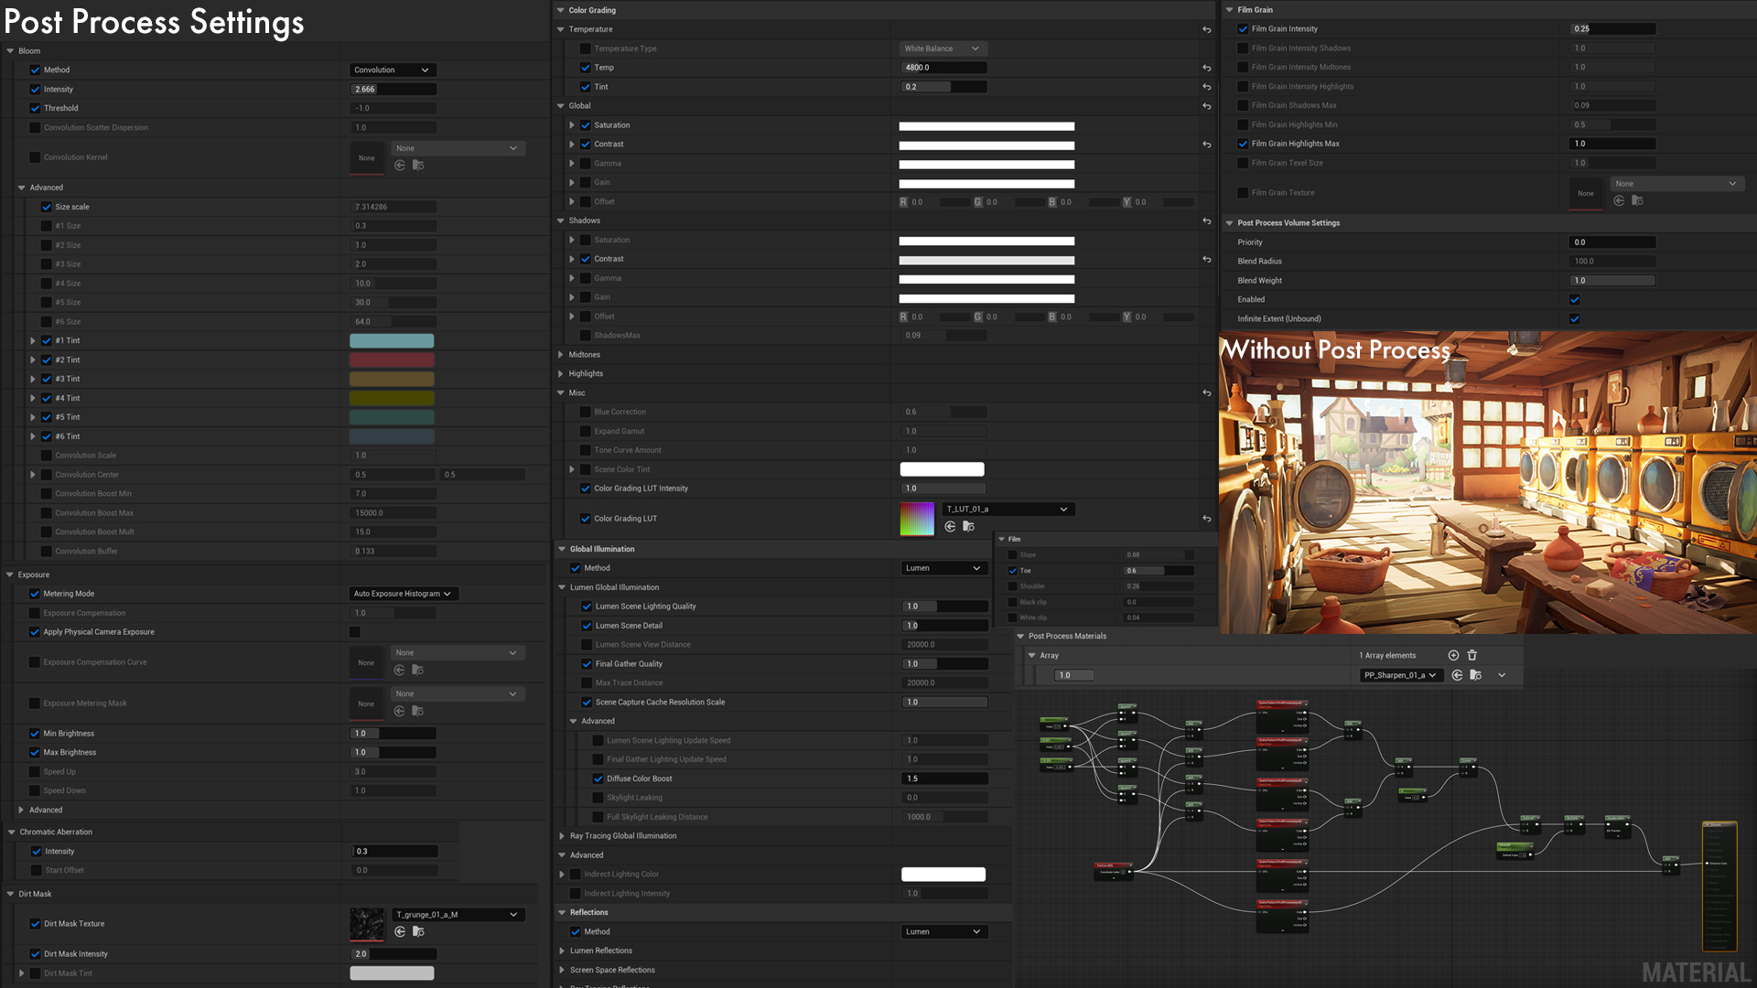This screenshot has width=1757, height=988.
Task: Open the T_LUT_01_a asset picker dropdown
Action: click(x=1008, y=510)
